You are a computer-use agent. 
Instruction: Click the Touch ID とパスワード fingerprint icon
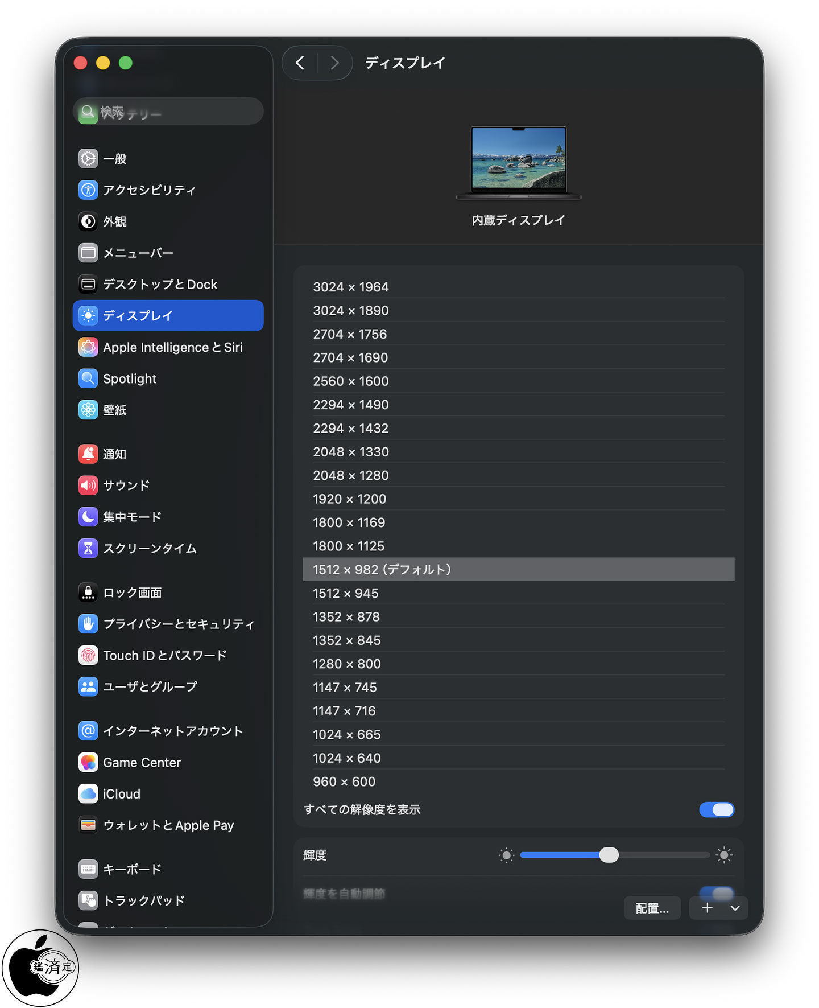coord(88,655)
